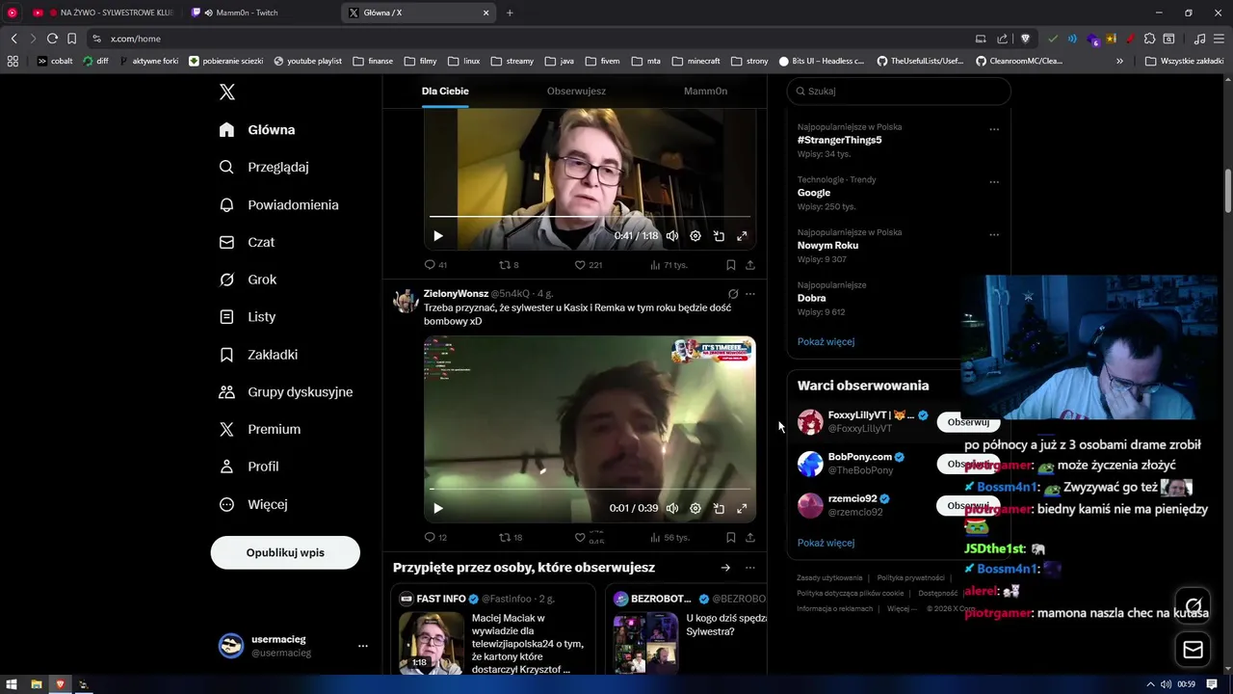Seek the first video's progress bar
1233x694 pixels.
coord(590,217)
